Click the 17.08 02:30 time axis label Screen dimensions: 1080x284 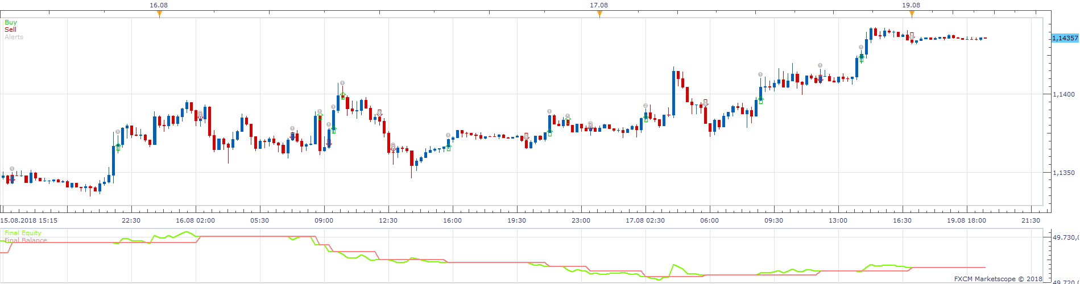point(645,220)
